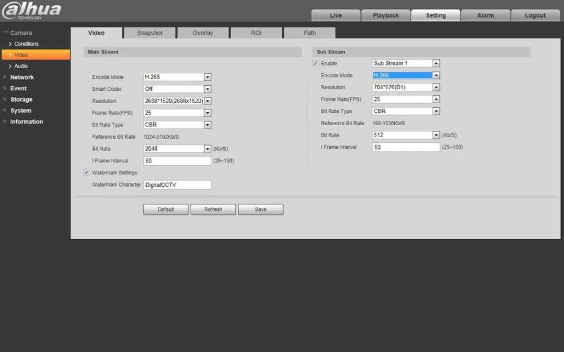Click the Main Stream section header
The width and height of the screenshot is (564, 352).
click(192, 52)
